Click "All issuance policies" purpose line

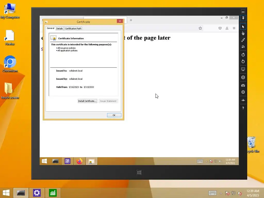66,48
